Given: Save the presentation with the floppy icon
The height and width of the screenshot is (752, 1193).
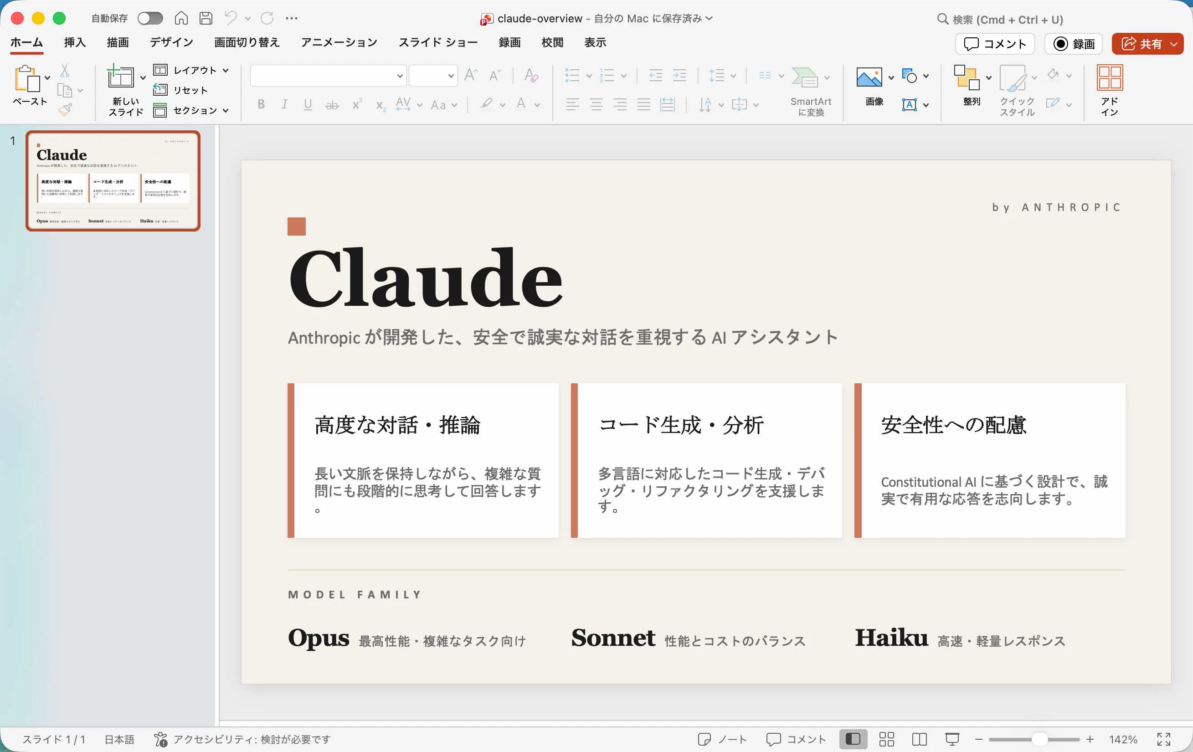Looking at the screenshot, I should tap(206, 18).
